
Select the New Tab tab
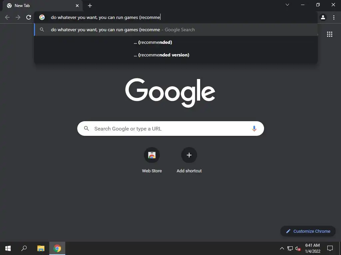(43, 6)
